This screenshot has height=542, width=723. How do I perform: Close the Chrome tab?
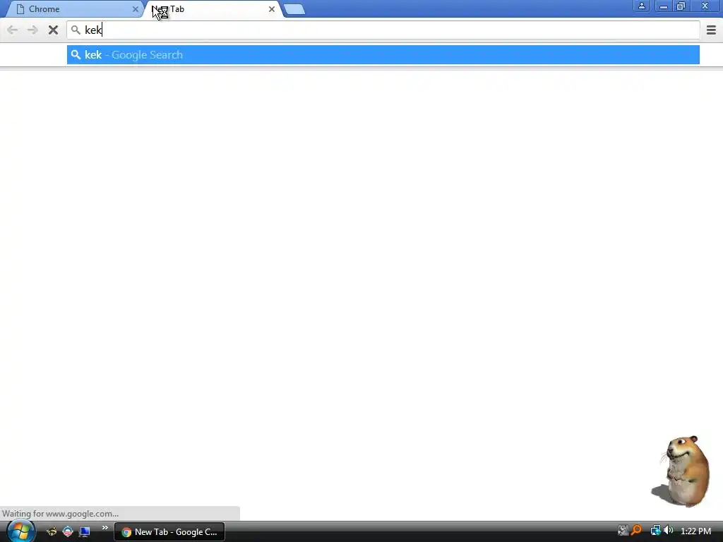click(136, 9)
